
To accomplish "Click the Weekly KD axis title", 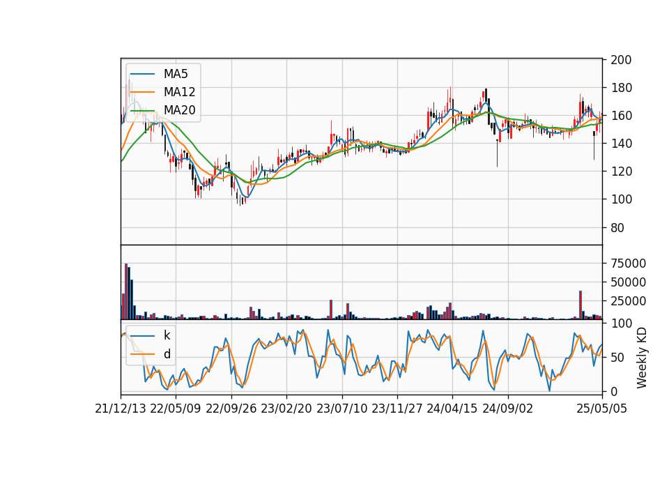I will [x=642, y=358].
